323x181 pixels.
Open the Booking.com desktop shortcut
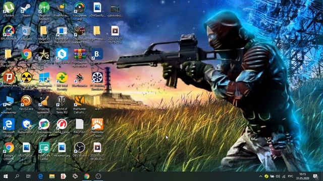97,54
